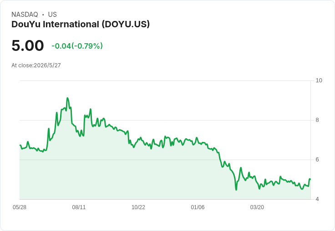This screenshot has height=231, width=335.
Task: Click the 5.00 current price
Action: click(28, 45)
